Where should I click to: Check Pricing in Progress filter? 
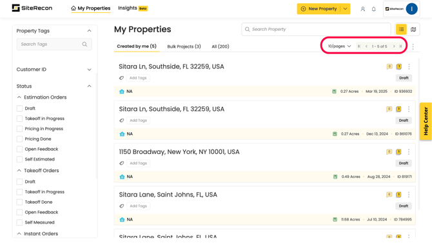point(19,129)
